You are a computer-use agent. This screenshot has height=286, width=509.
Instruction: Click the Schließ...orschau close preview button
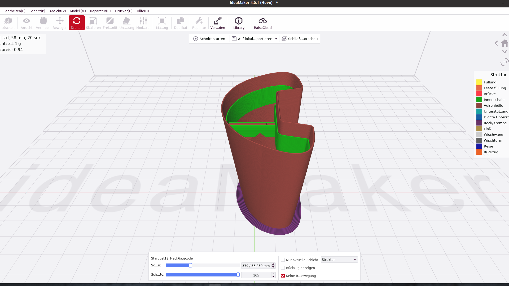(x=300, y=39)
